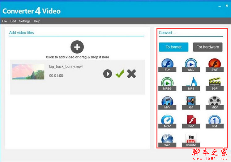Screen dimensions: 231x162
Task: Open the File menu
Action: [x=4, y=21]
